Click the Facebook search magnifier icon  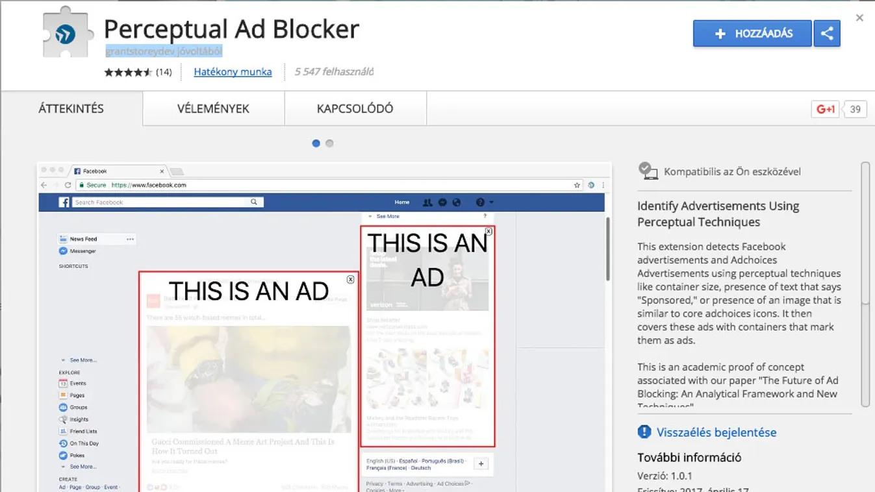click(x=254, y=203)
